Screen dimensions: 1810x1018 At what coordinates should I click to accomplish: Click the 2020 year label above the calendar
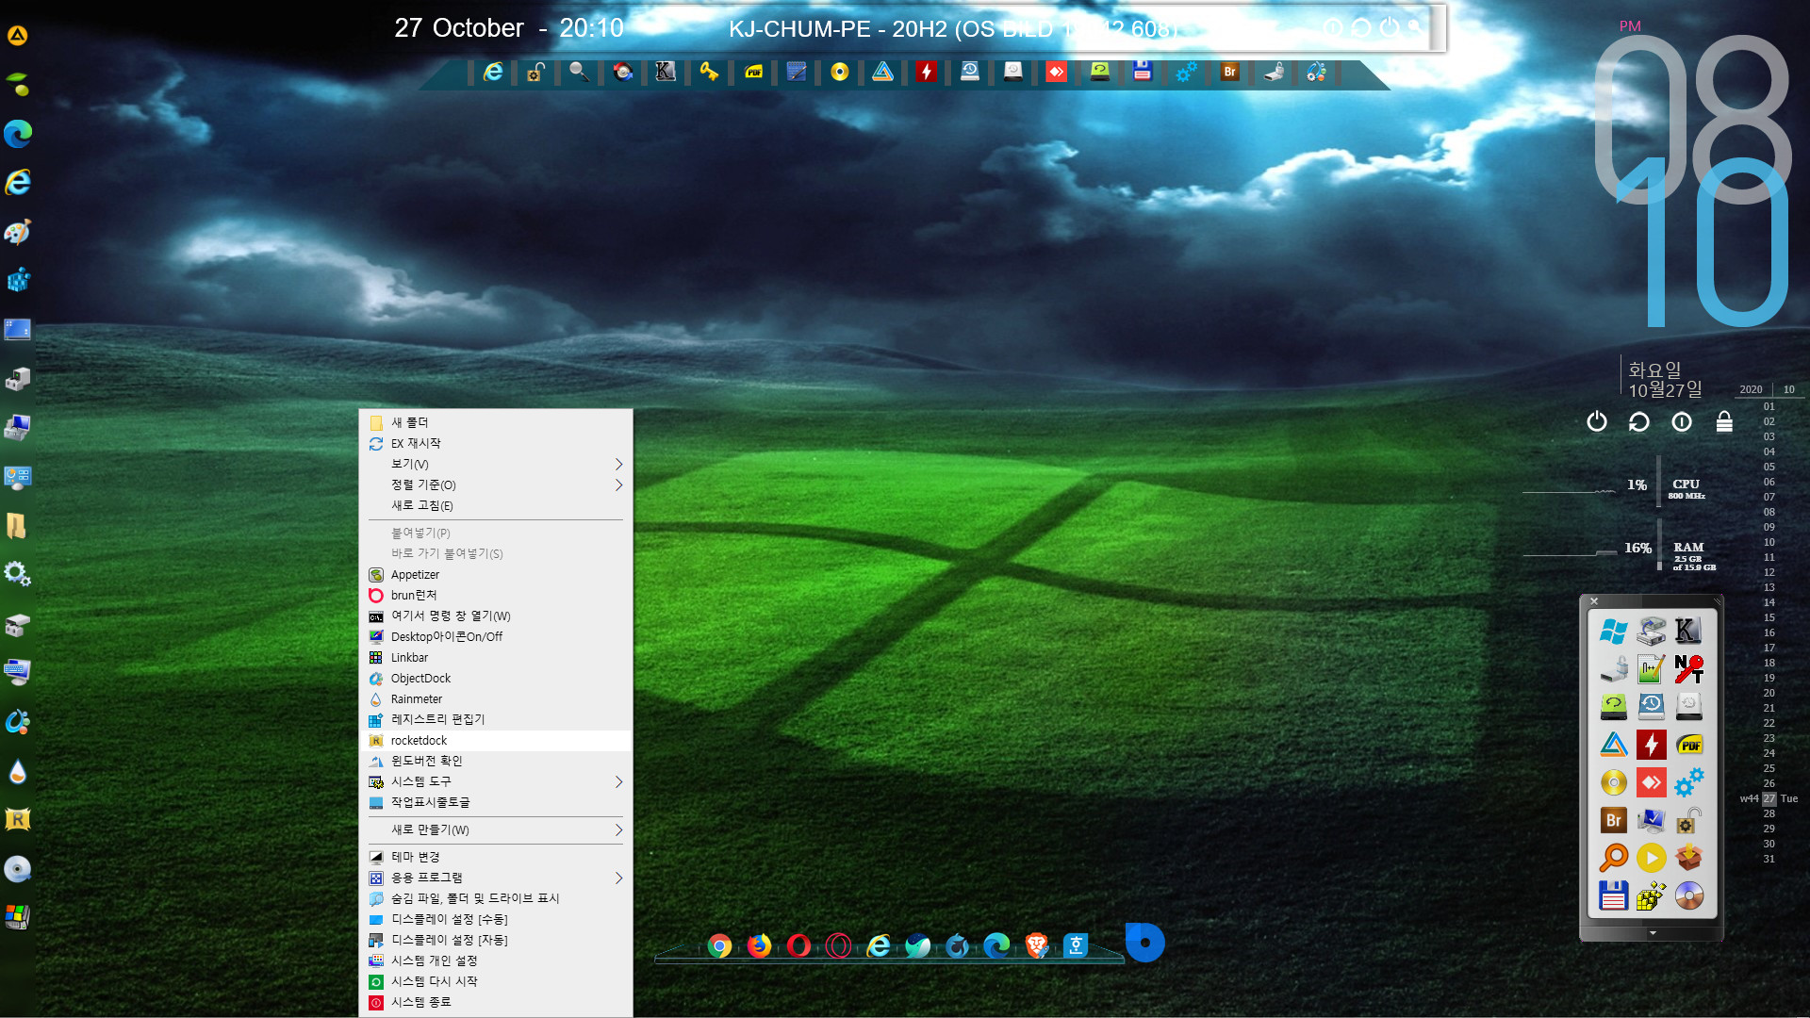tap(1751, 389)
